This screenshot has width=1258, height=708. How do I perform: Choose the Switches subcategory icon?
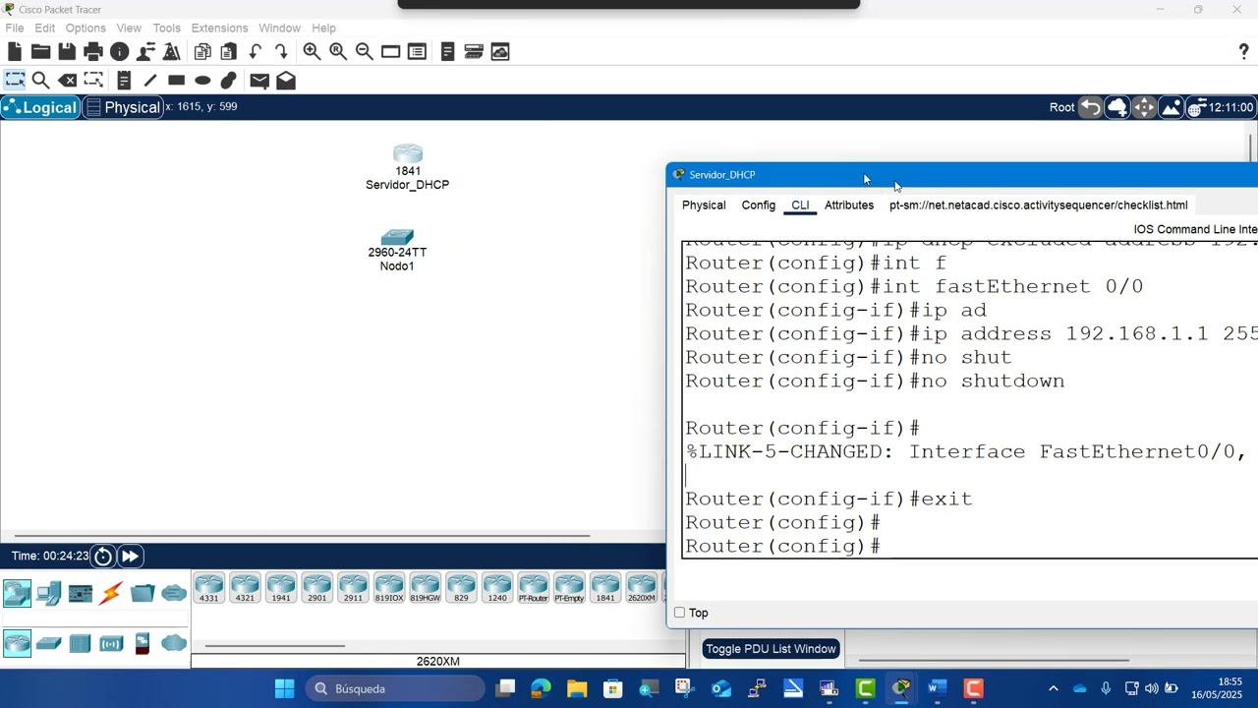click(48, 643)
